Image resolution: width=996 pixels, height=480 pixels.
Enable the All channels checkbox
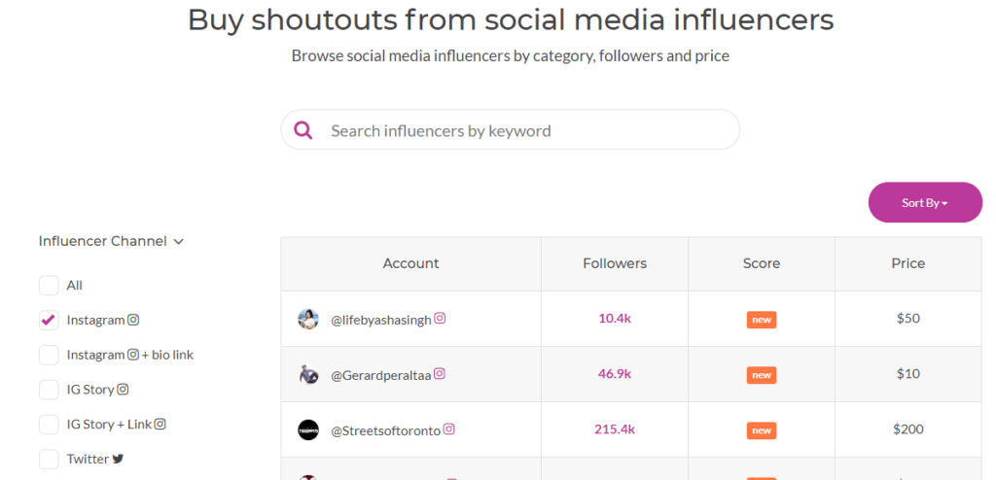[49, 286]
